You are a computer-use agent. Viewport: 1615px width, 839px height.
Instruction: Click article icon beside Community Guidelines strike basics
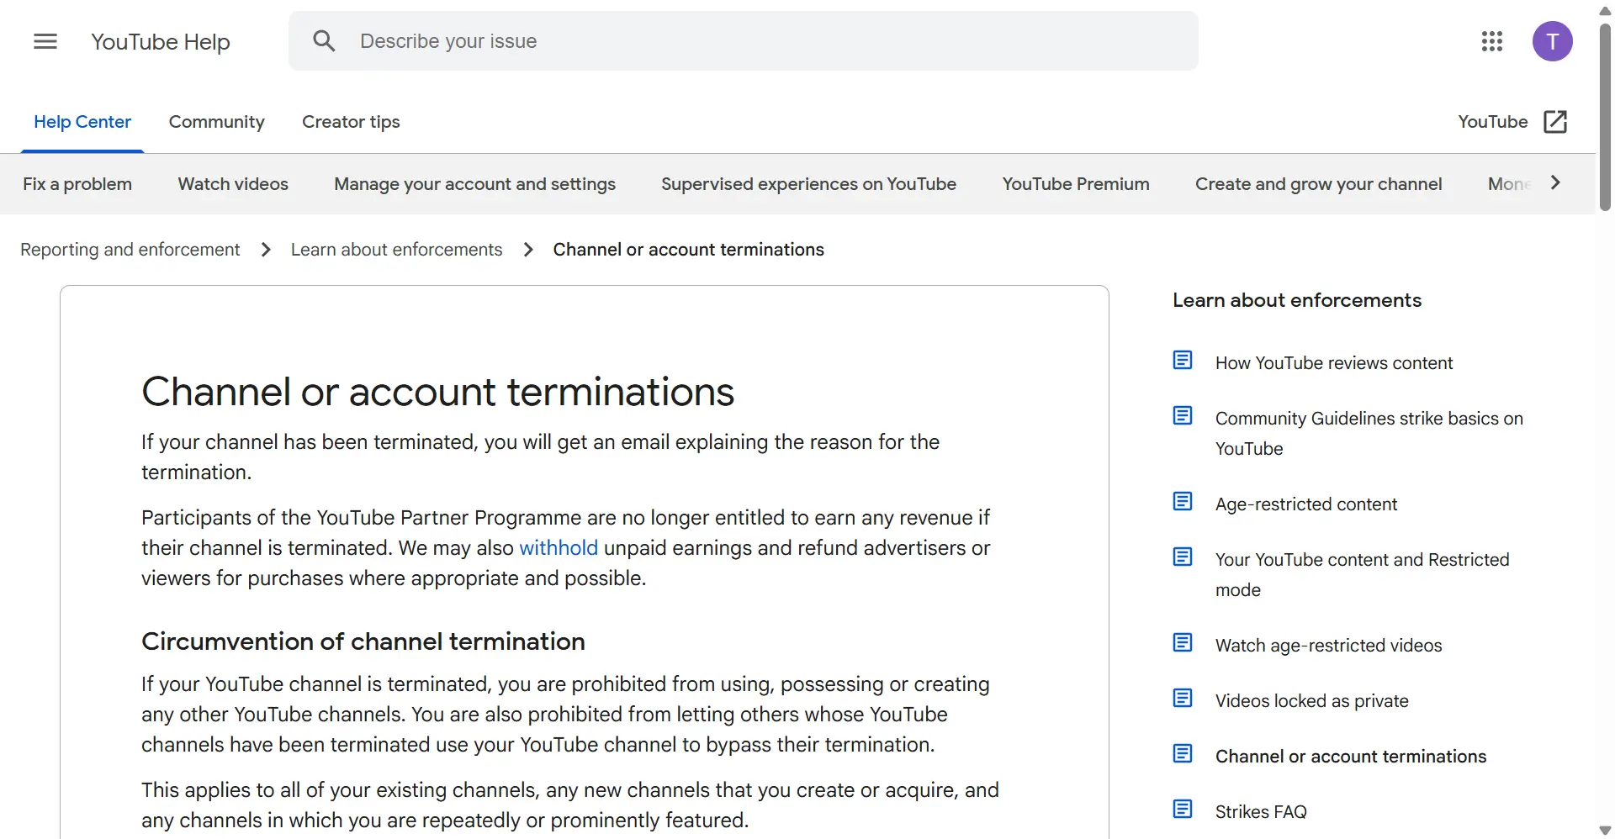1183,416
